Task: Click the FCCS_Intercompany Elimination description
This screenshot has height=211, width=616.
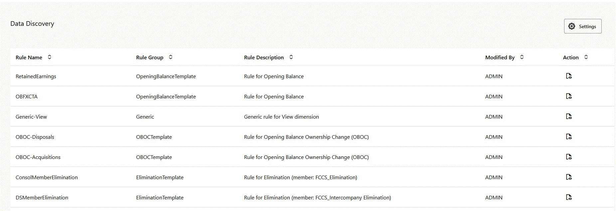Action: (318, 197)
